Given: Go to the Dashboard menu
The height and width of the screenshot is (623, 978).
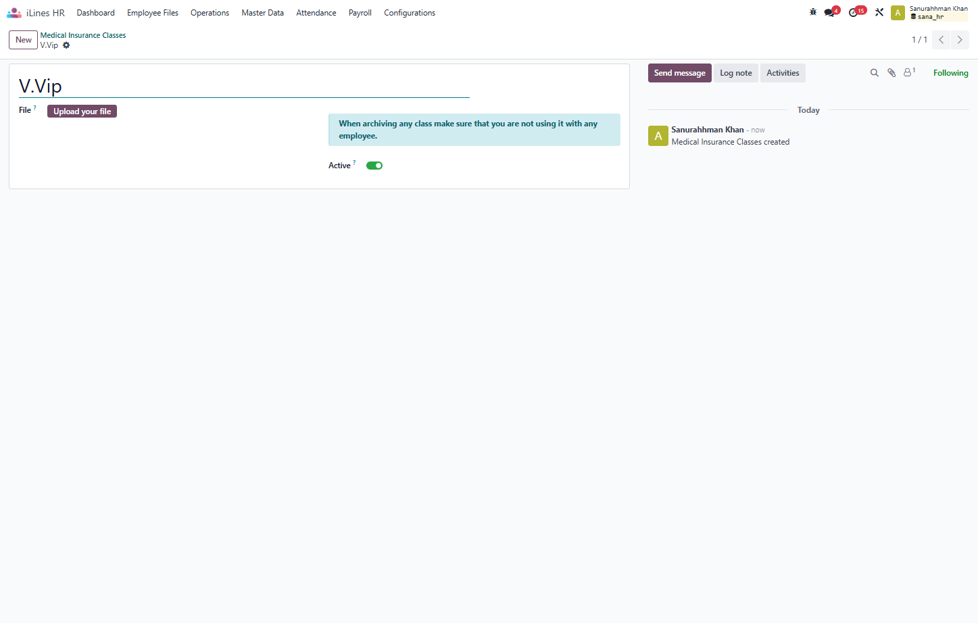Looking at the screenshot, I should 96,13.
